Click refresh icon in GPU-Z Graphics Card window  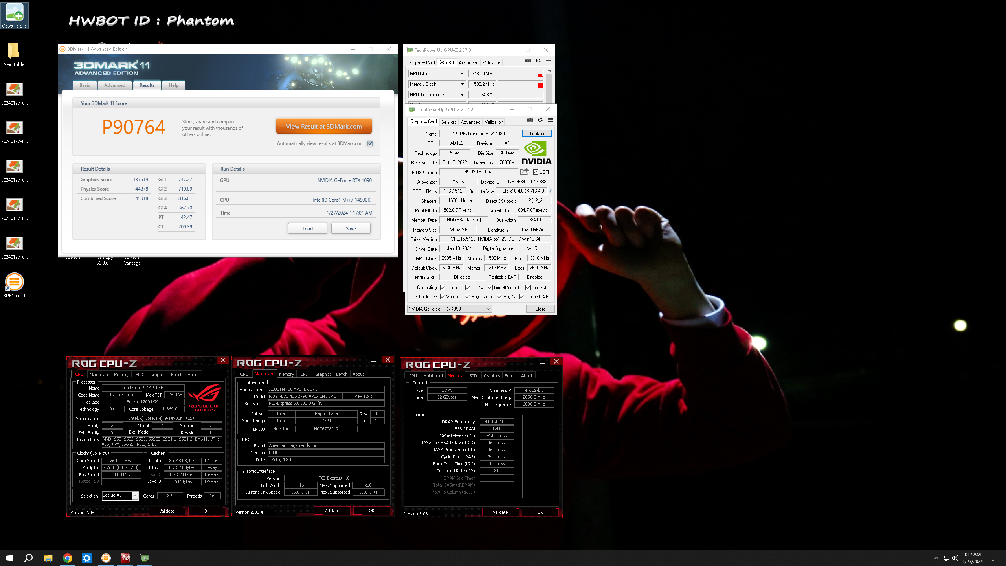[540, 120]
